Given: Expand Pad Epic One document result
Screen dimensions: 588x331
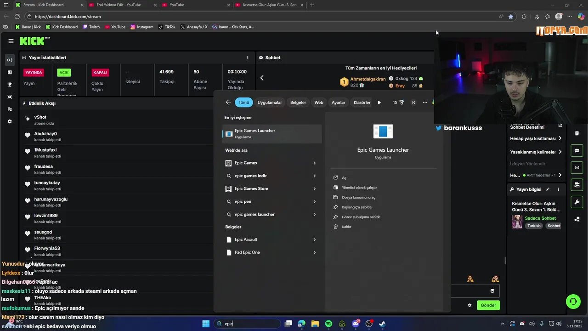Looking at the screenshot, I should tap(315, 252).
